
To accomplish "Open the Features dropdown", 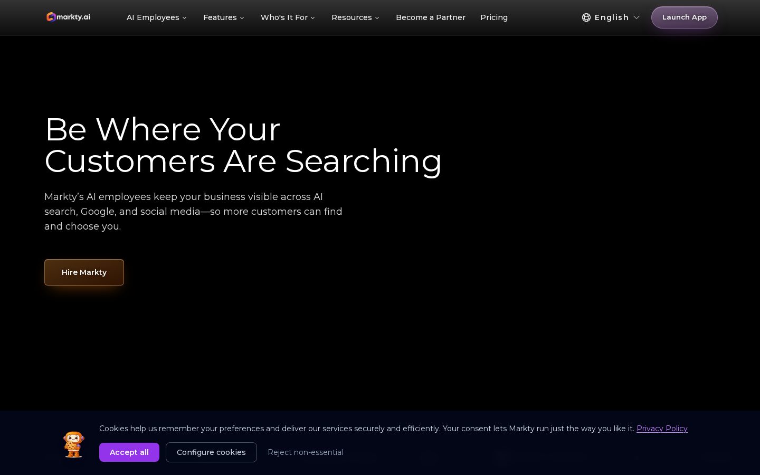I will point(224,17).
